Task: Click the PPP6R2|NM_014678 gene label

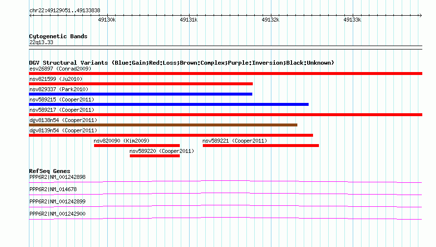Action: pos(53,189)
